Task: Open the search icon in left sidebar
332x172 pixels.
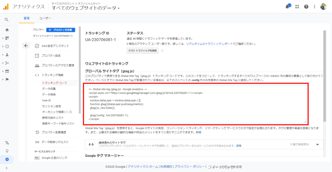Action: pos(6,20)
